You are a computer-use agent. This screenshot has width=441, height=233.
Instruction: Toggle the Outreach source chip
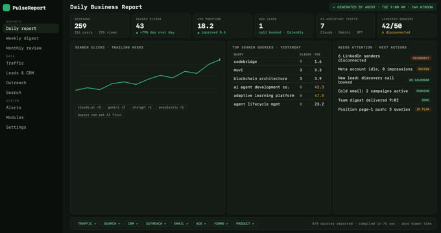click(156, 224)
